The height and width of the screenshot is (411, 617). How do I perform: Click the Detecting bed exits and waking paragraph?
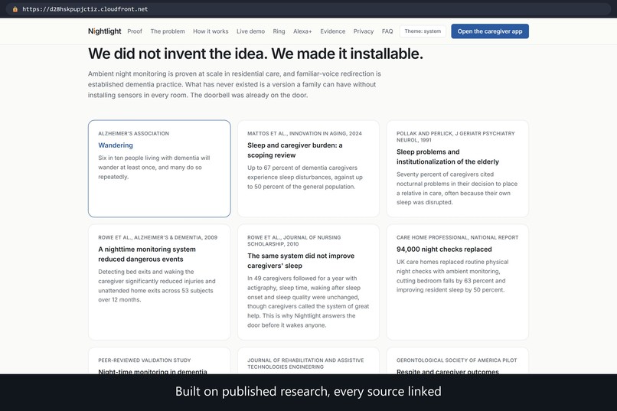(157, 285)
